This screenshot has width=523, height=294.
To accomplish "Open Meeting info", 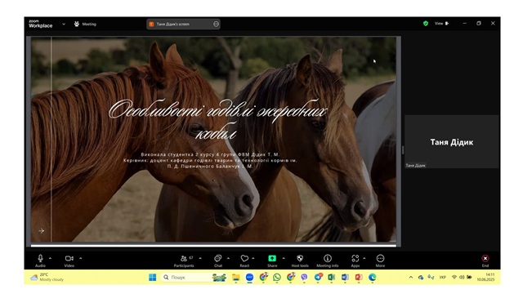I will (328, 261).
